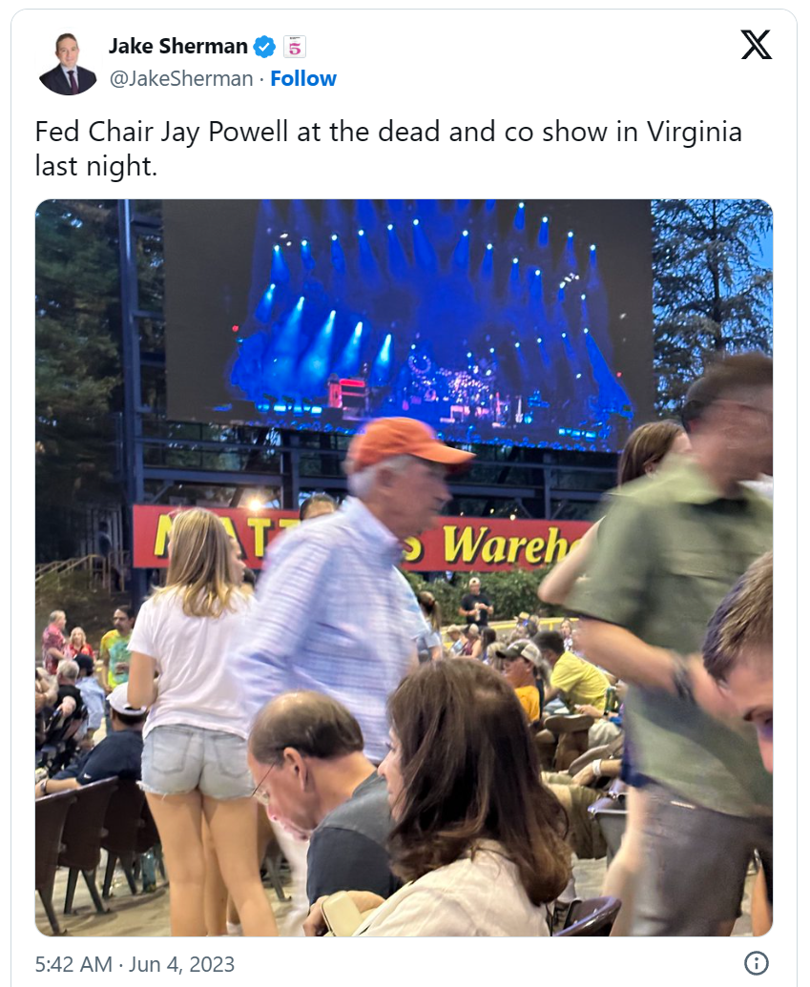This screenshot has height=987, width=810.
Task: Open the @JakeSherman handle link
Action: point(180,79)
